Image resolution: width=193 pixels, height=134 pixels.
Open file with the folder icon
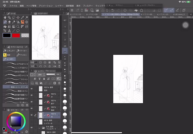[97, 10]
